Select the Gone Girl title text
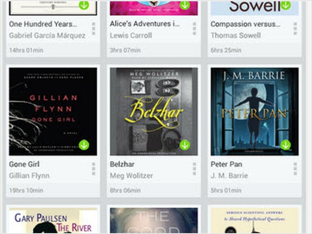312x234 pixels. coord(24,164)
